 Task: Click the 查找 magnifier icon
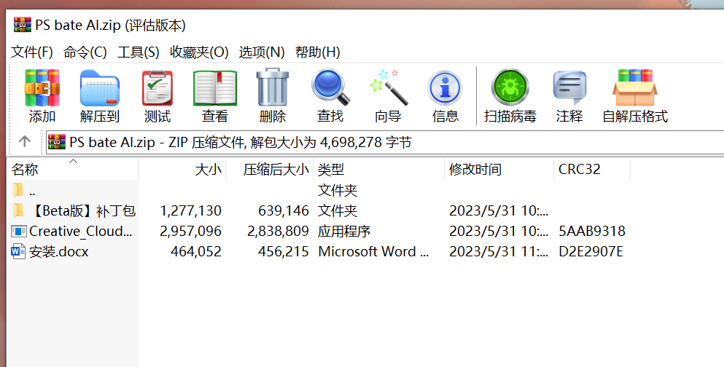[x=330, y=87]
